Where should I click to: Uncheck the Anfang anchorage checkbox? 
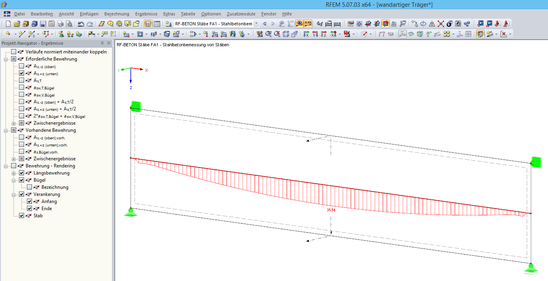tap(29, 201)
